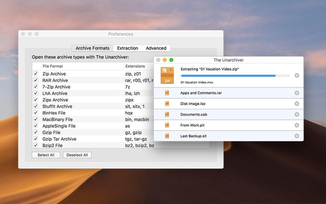Click the large ZIP archive icon
326x204 pixels.
[167, 75]
